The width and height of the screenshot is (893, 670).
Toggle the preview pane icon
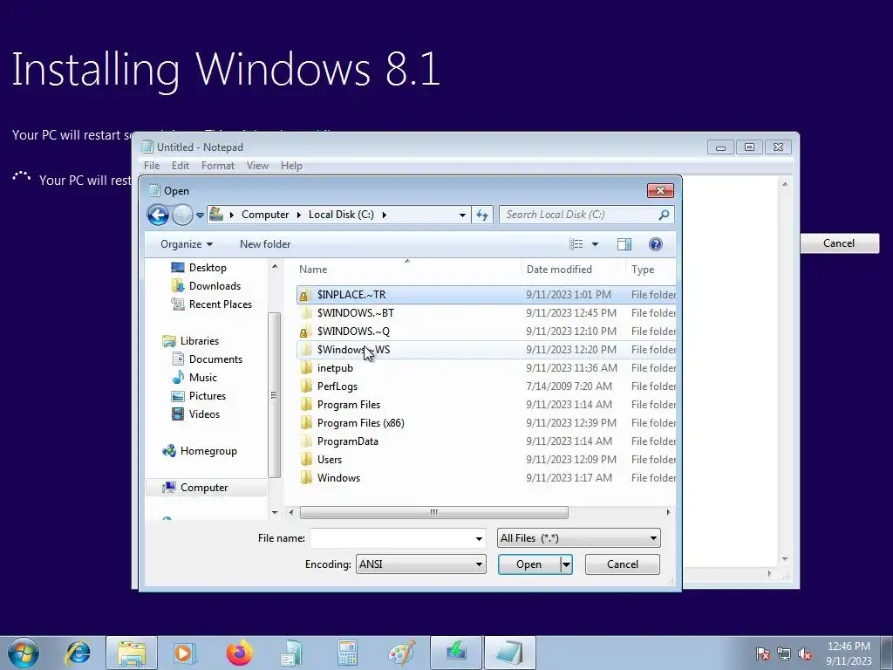(624, 244)
